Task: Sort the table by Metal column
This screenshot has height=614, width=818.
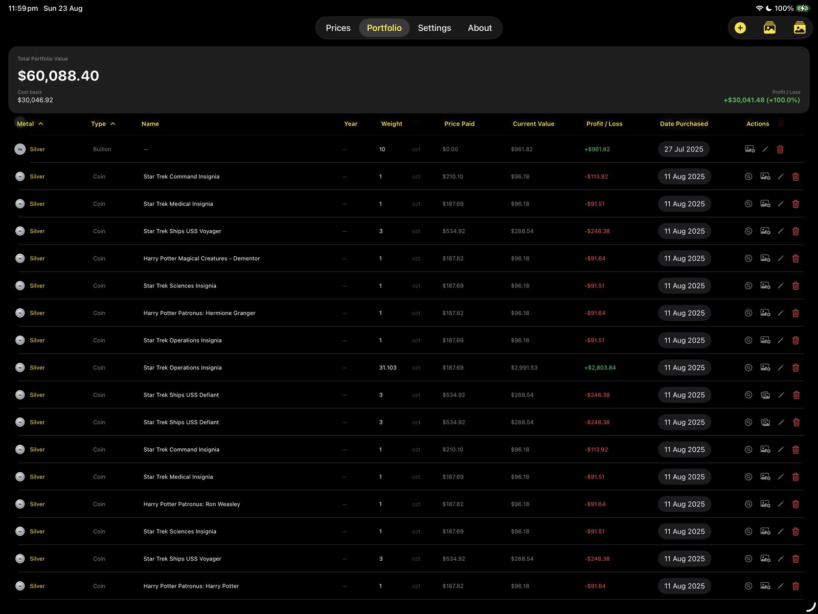Action: pyautogui.click(x=30, y=124)
